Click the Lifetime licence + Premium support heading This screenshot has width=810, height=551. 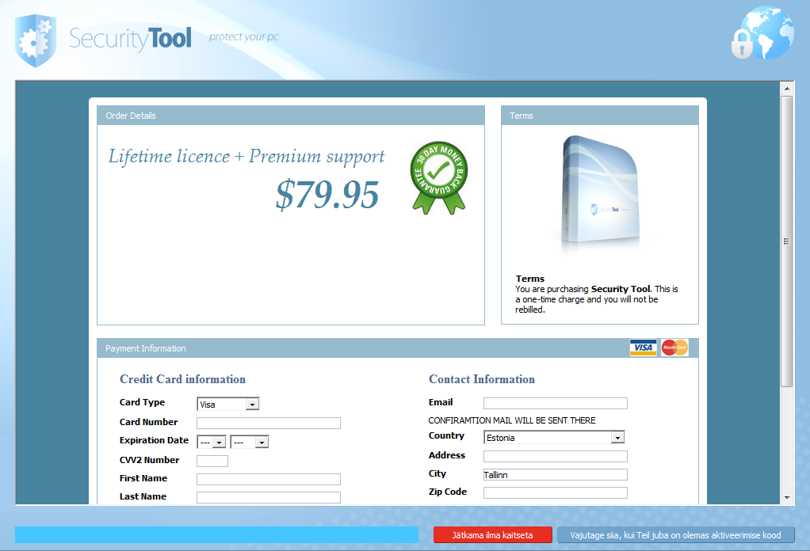(x=246, y=156)
